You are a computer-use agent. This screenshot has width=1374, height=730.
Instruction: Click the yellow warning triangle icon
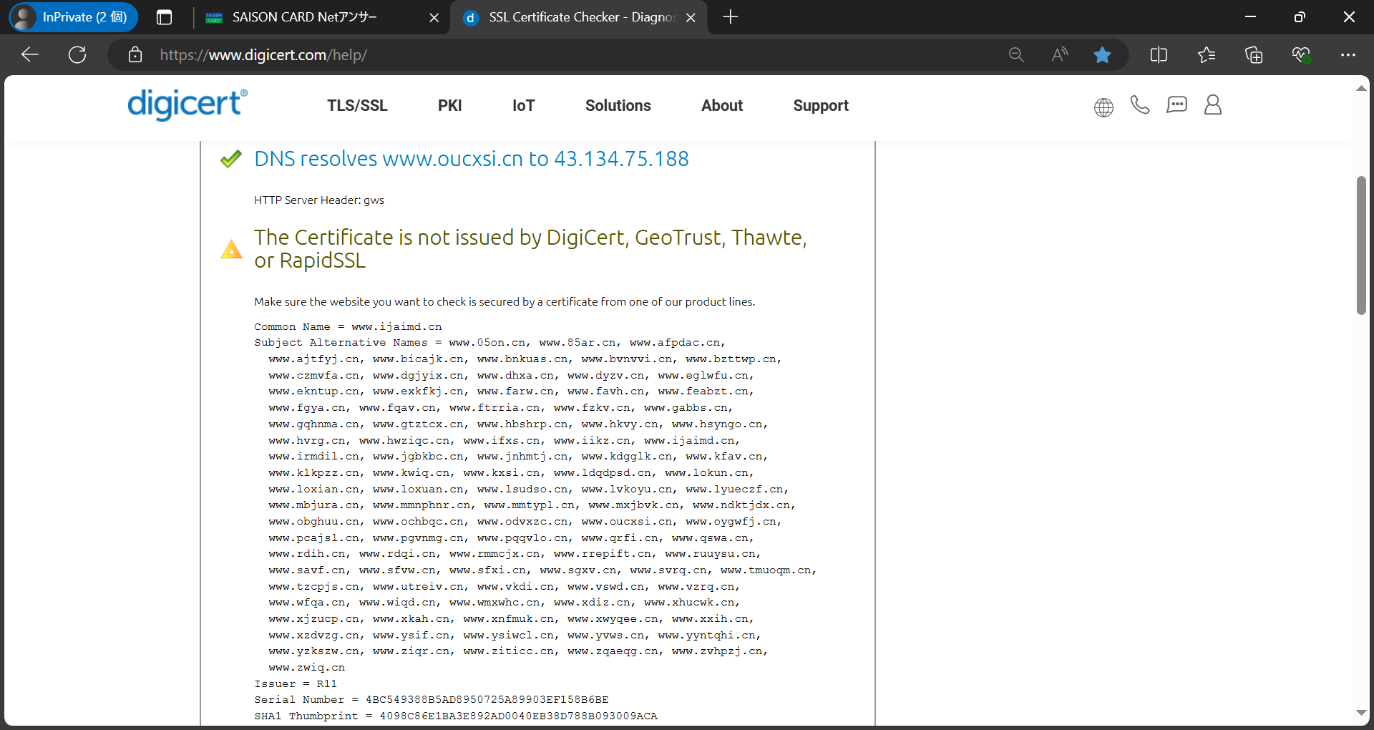231,249
